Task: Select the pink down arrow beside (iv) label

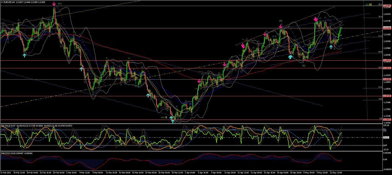Action: coord(54,4)
